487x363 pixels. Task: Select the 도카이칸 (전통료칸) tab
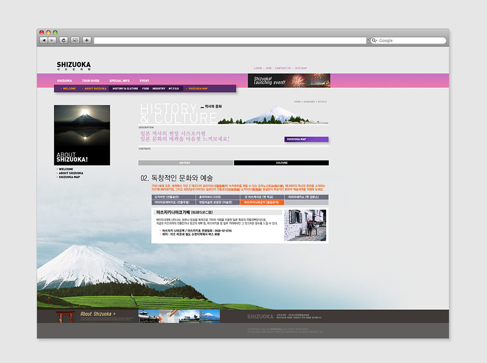(173, 197)
